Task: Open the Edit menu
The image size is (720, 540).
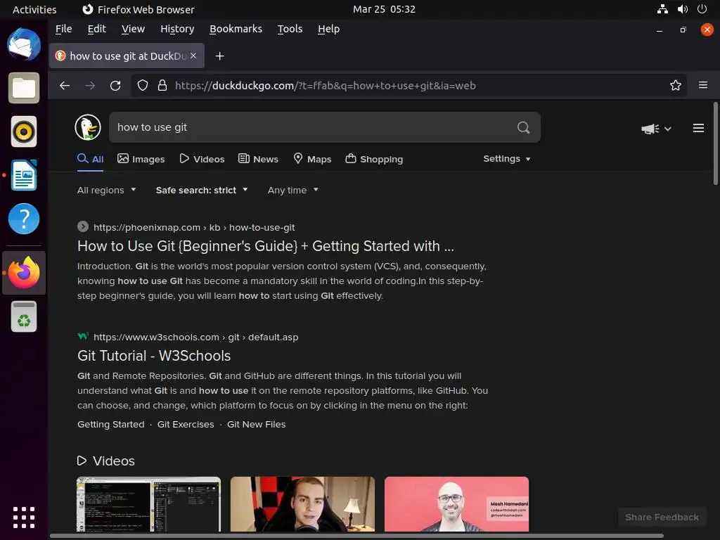Action: (x=96, y=29)
